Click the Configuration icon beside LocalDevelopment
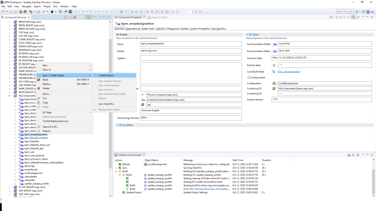Image resolution: width=376 pixels, height=211 pixels. pyautogui.click(x=274, y=84)
